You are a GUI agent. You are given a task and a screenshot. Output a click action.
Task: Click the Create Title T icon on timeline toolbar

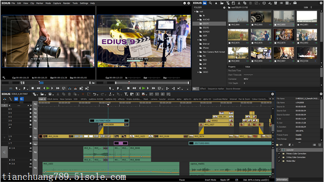[x=126, y=94]
